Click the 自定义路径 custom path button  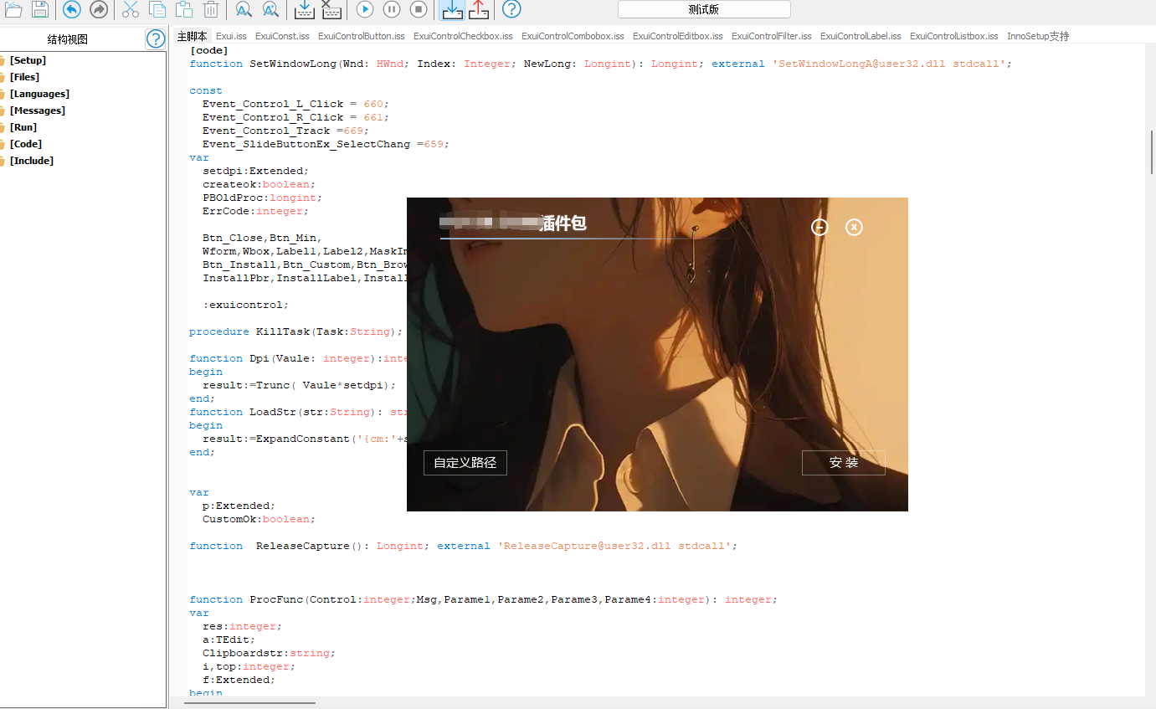[x=465, y=463]
